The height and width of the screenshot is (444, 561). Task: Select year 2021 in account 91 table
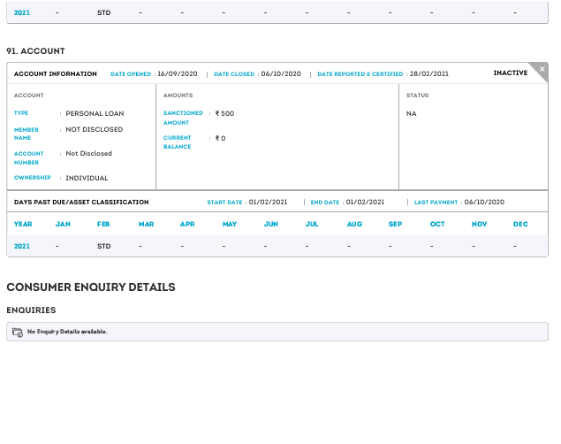pos(22,246)
